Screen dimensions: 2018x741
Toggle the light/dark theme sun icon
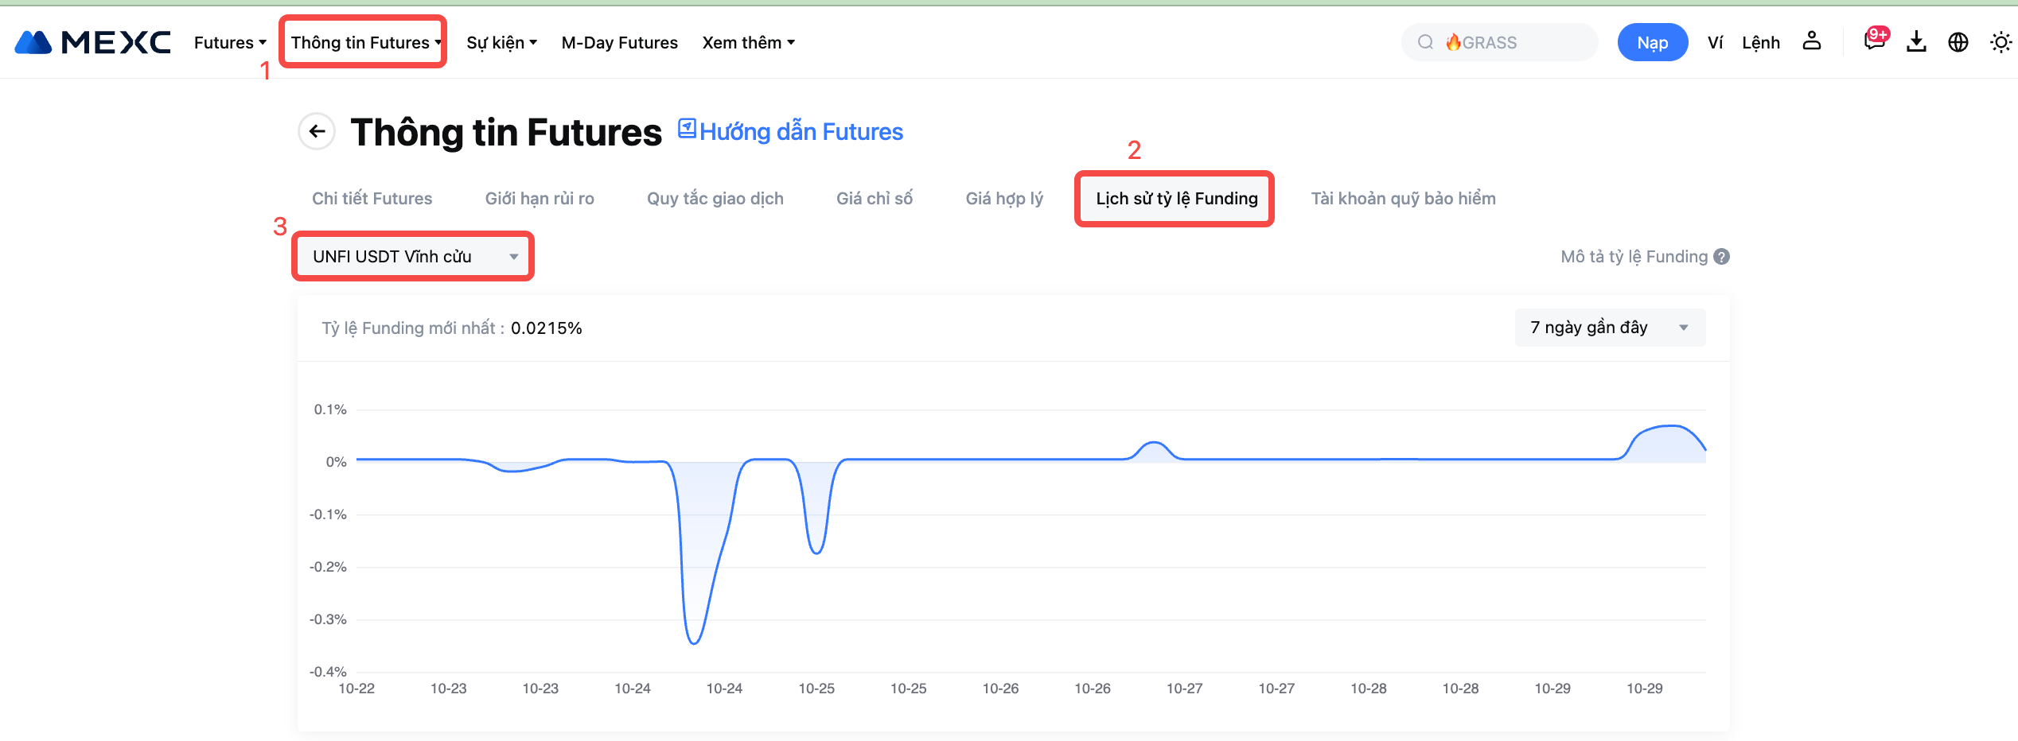[2000, 42]
